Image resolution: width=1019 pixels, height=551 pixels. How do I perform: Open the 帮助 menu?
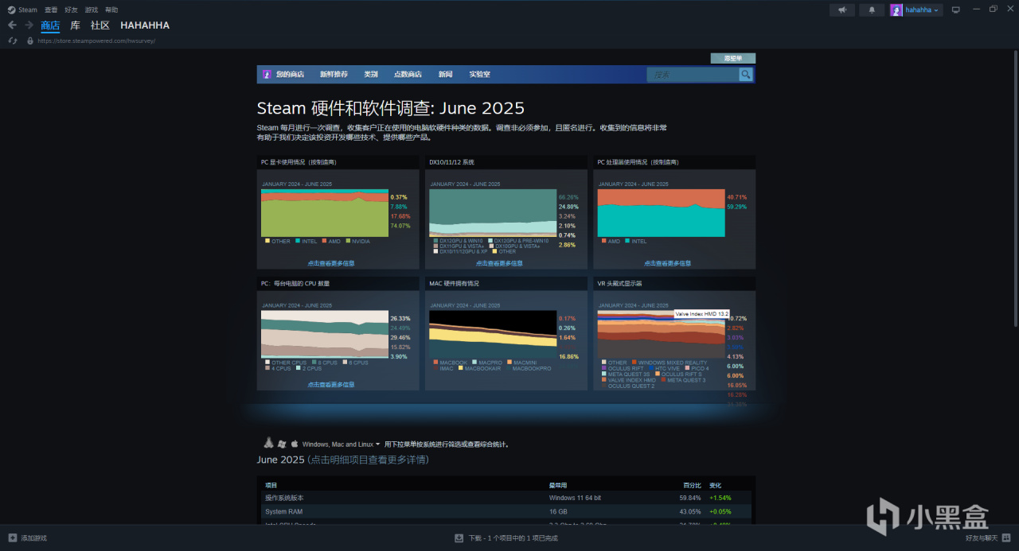[x=111, y=10]
